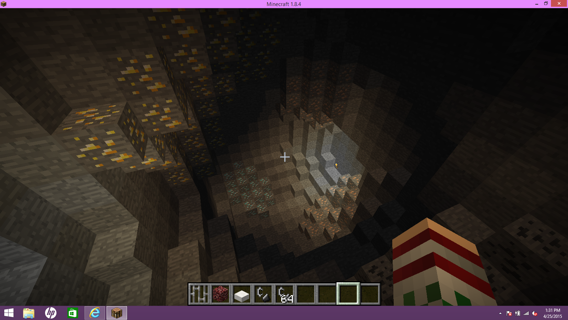568x320 pixels.
Task: Open File Explorer from the taskbar
Action: [x=29, y=313]
